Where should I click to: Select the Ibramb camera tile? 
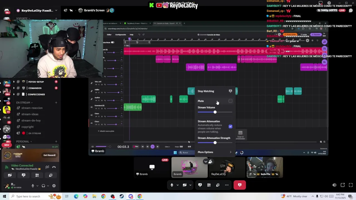tap(189, 167)
